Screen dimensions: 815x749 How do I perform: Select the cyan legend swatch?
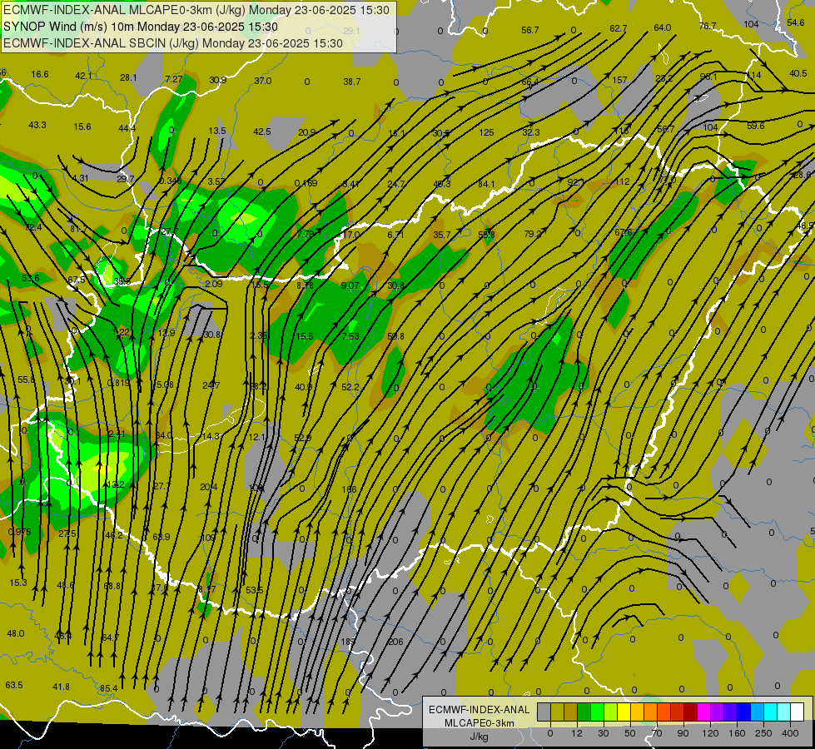[770, 712]
